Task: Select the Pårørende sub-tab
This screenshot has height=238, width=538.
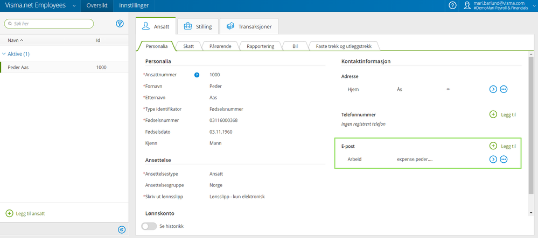Action: pyautogui.click(x=220, y=46)
